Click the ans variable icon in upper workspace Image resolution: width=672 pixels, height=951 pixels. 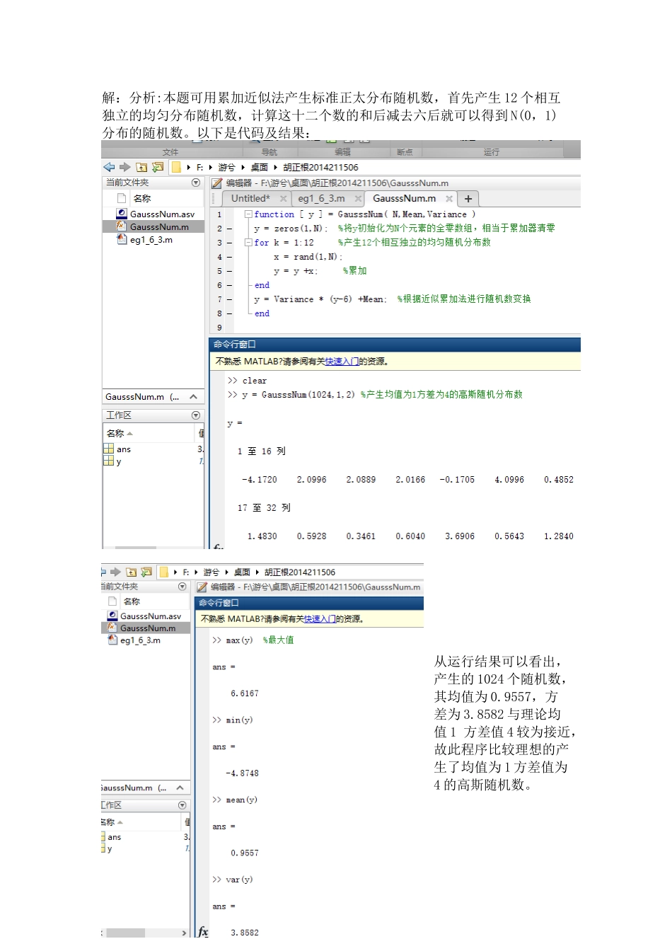coord(108,449)
